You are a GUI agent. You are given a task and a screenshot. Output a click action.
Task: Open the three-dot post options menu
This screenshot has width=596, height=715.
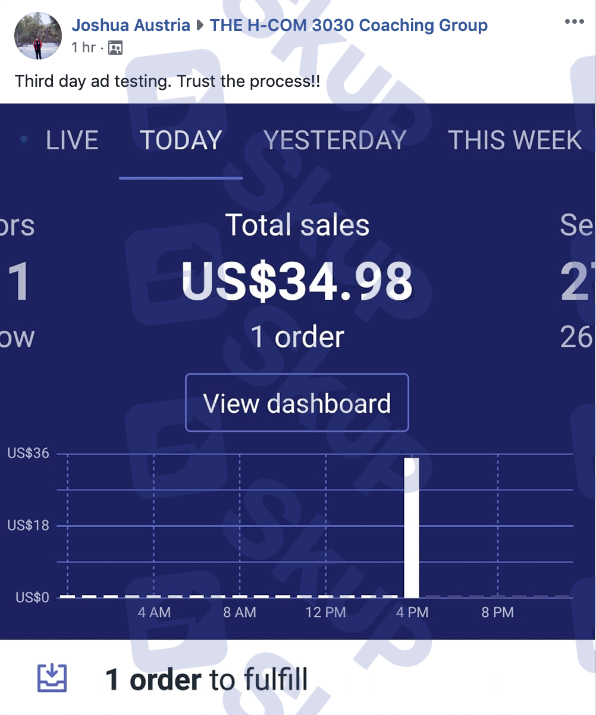tap(574, 22)
